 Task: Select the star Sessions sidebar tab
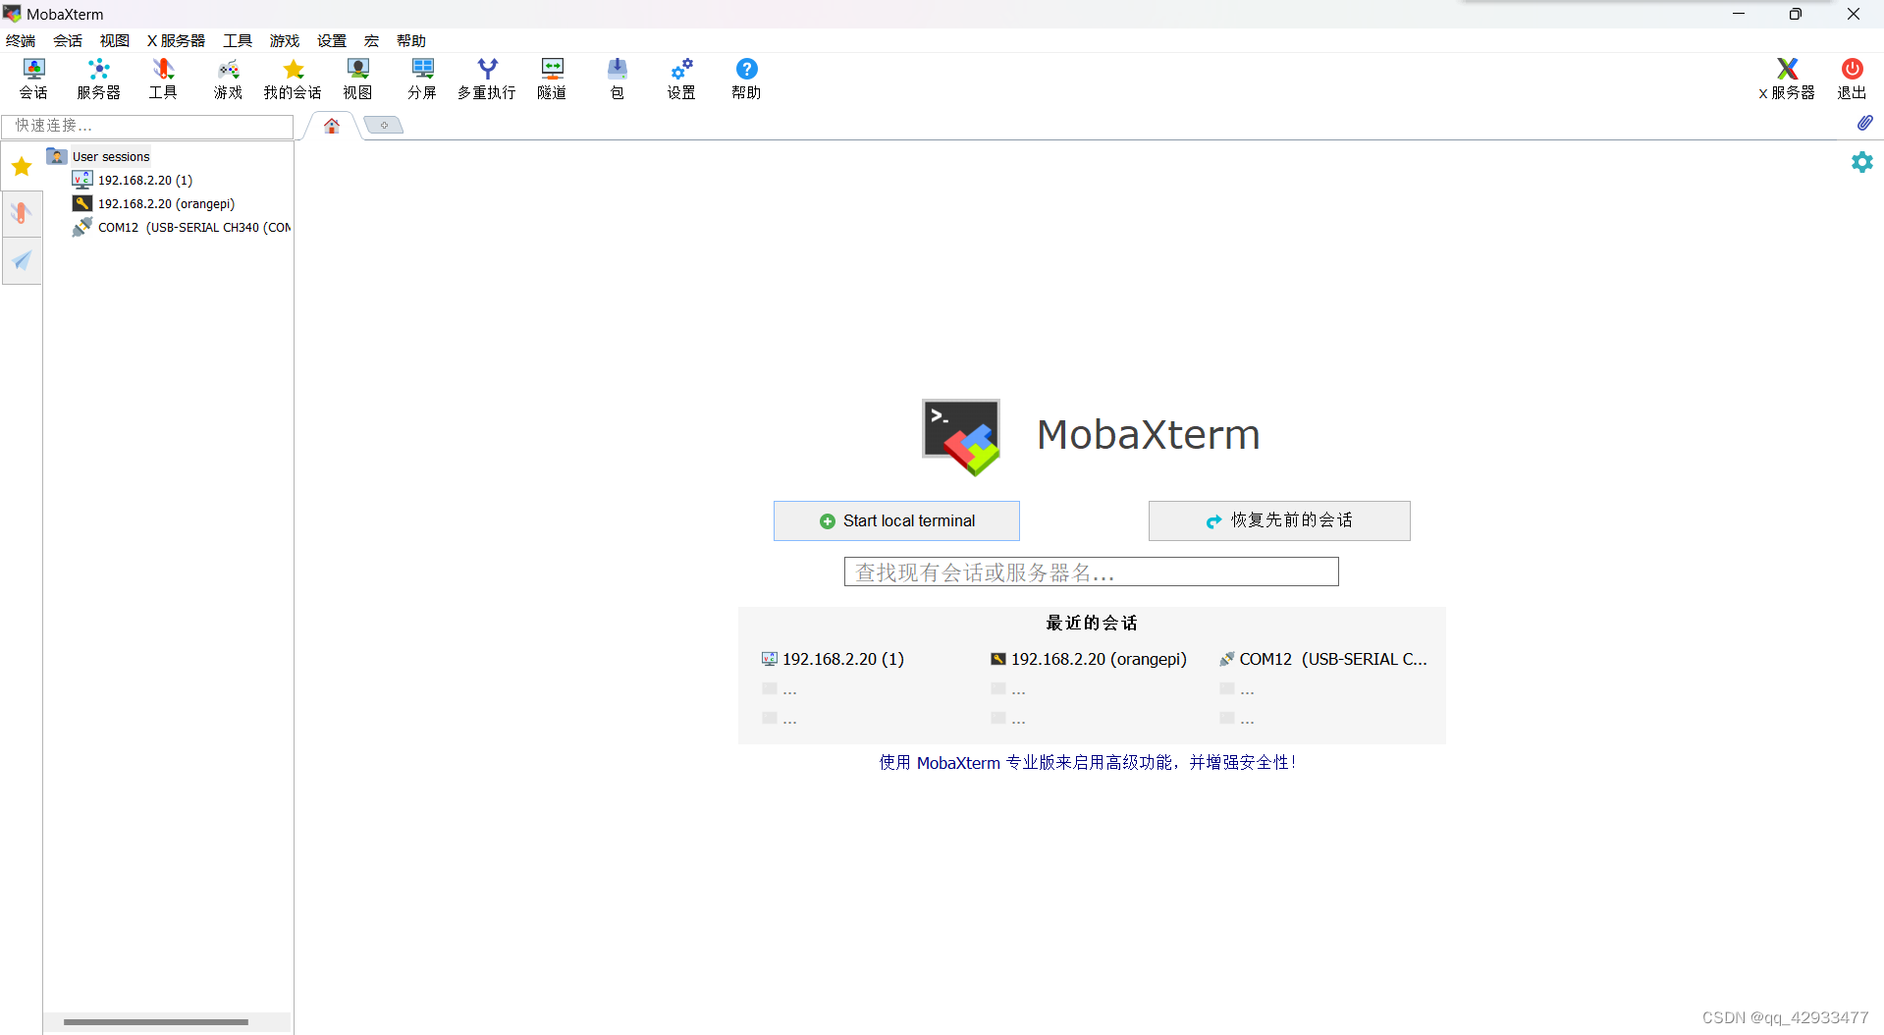click(x=22, y=166)
